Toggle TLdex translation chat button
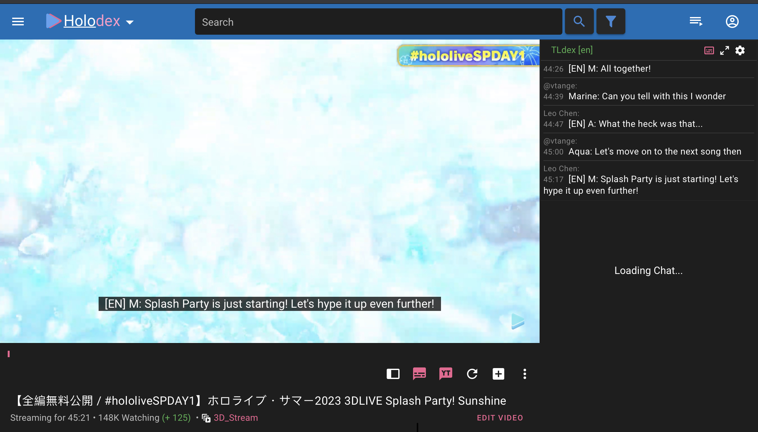This screenshot has width=758, height=432. (x=419, y=374)
